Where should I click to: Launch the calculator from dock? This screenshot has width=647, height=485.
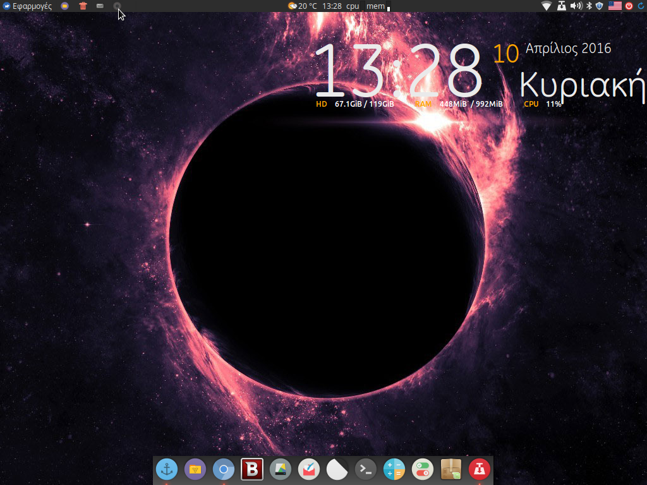(394, 469)
